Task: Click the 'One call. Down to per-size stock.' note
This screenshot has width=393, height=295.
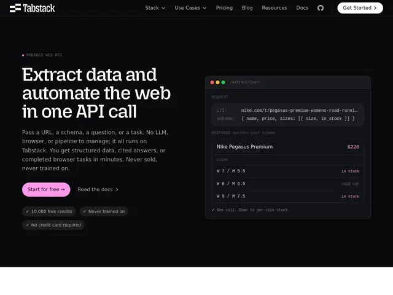Action: point(251,210)
